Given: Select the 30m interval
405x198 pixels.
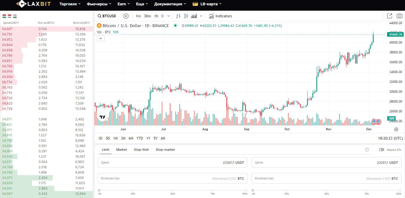Looking at the screenshot, I should point(147,16).
